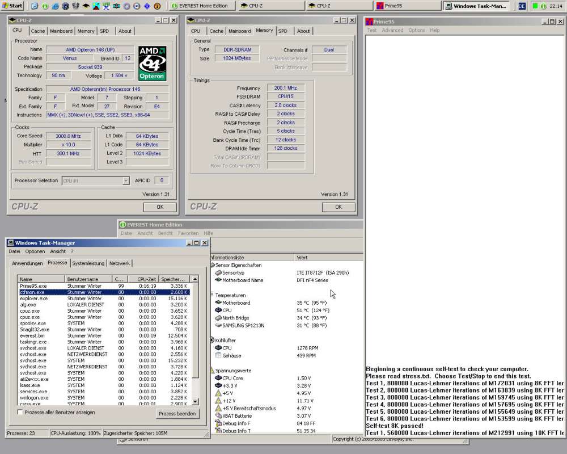Screen dimensions: 567x454
Task: Click the Core Speed value 3000.8 MHz
Action: 69,136
